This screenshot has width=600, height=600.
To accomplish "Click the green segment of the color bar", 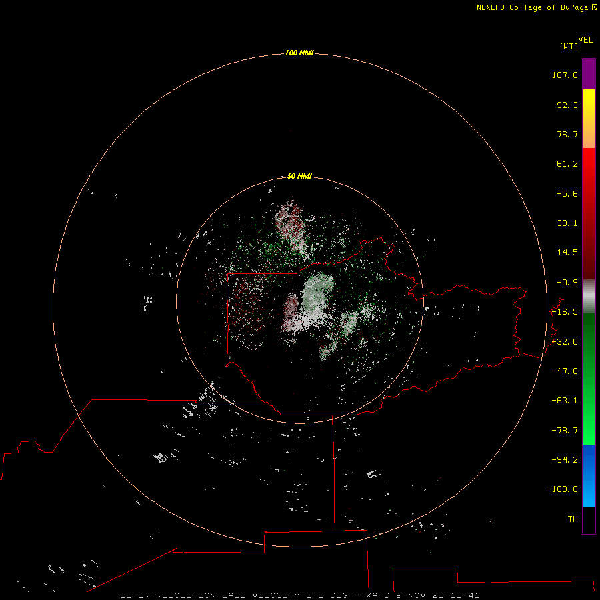I will [589, 379].
